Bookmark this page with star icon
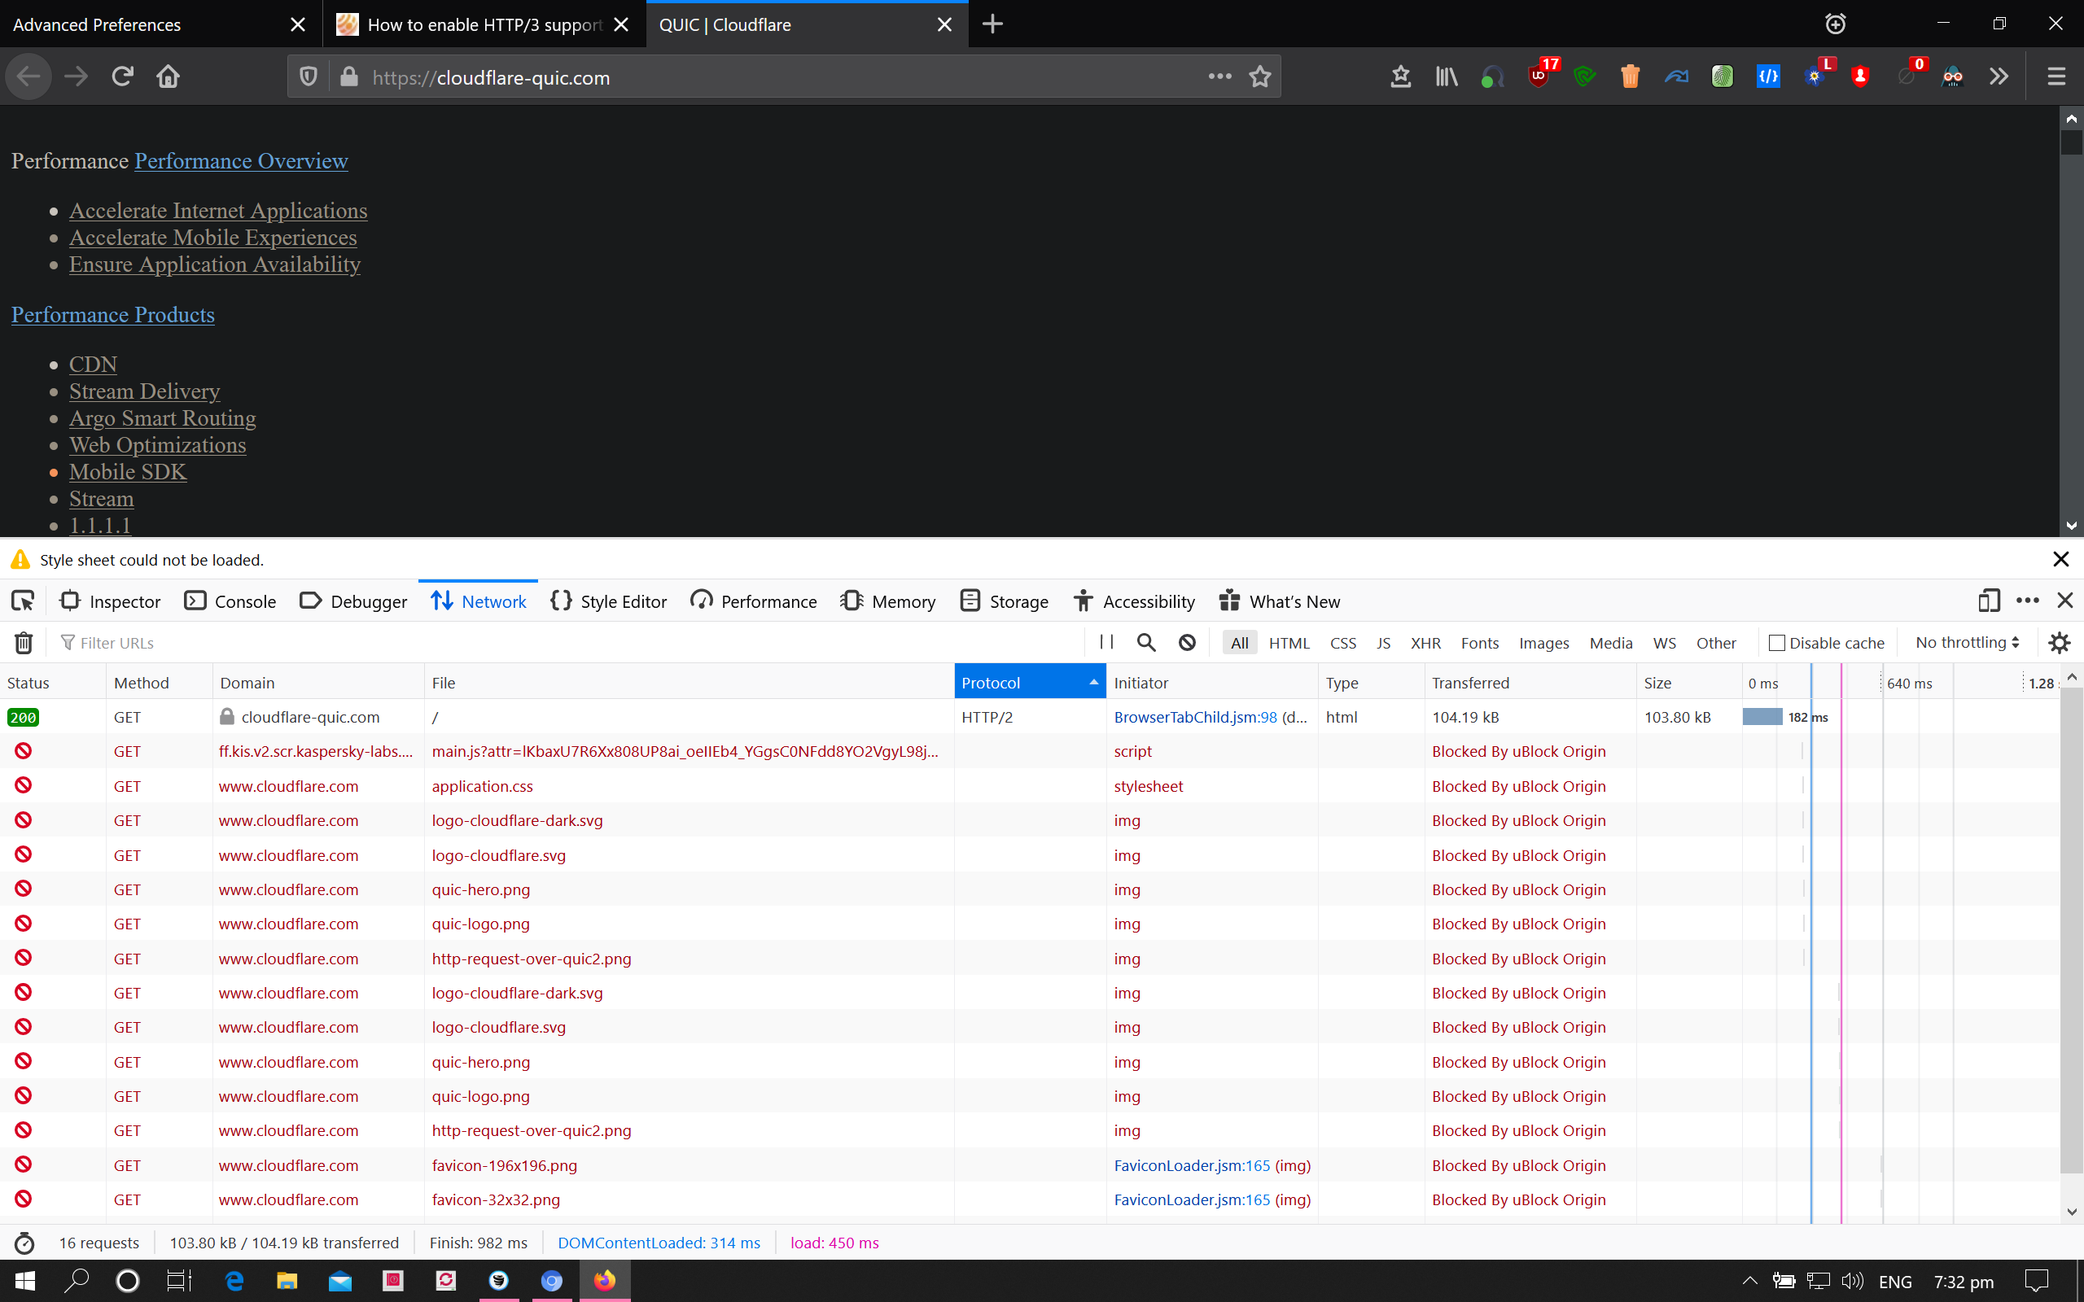 (1260, 76)
